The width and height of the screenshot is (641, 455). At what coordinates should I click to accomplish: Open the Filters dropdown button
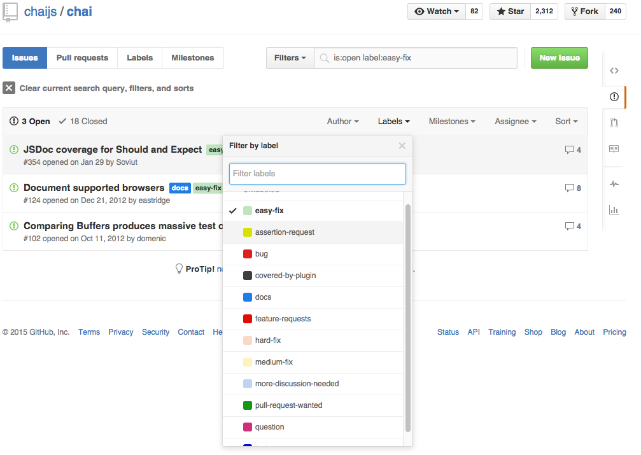pos(290,58)
